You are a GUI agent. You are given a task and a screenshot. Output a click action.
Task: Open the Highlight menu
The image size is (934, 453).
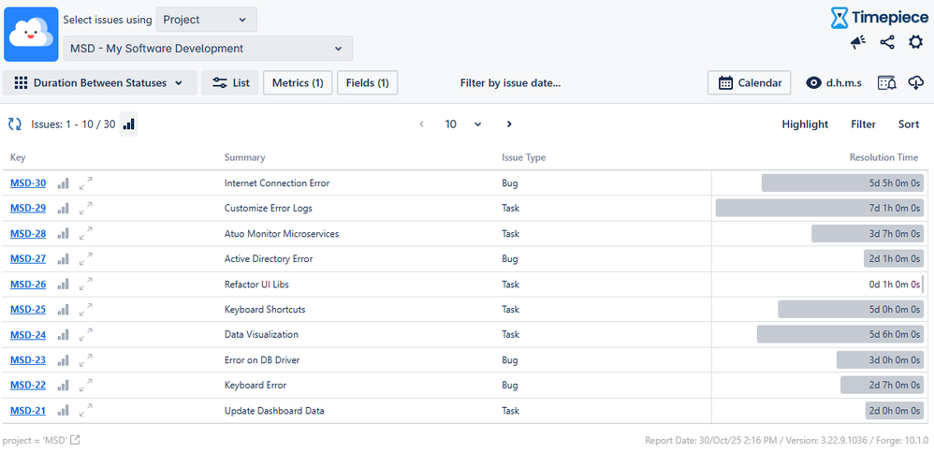tap(805, 124)
